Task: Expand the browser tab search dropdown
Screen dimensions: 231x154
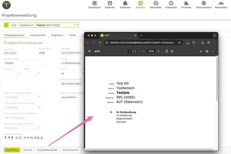Action: click(x=215, y=35)
